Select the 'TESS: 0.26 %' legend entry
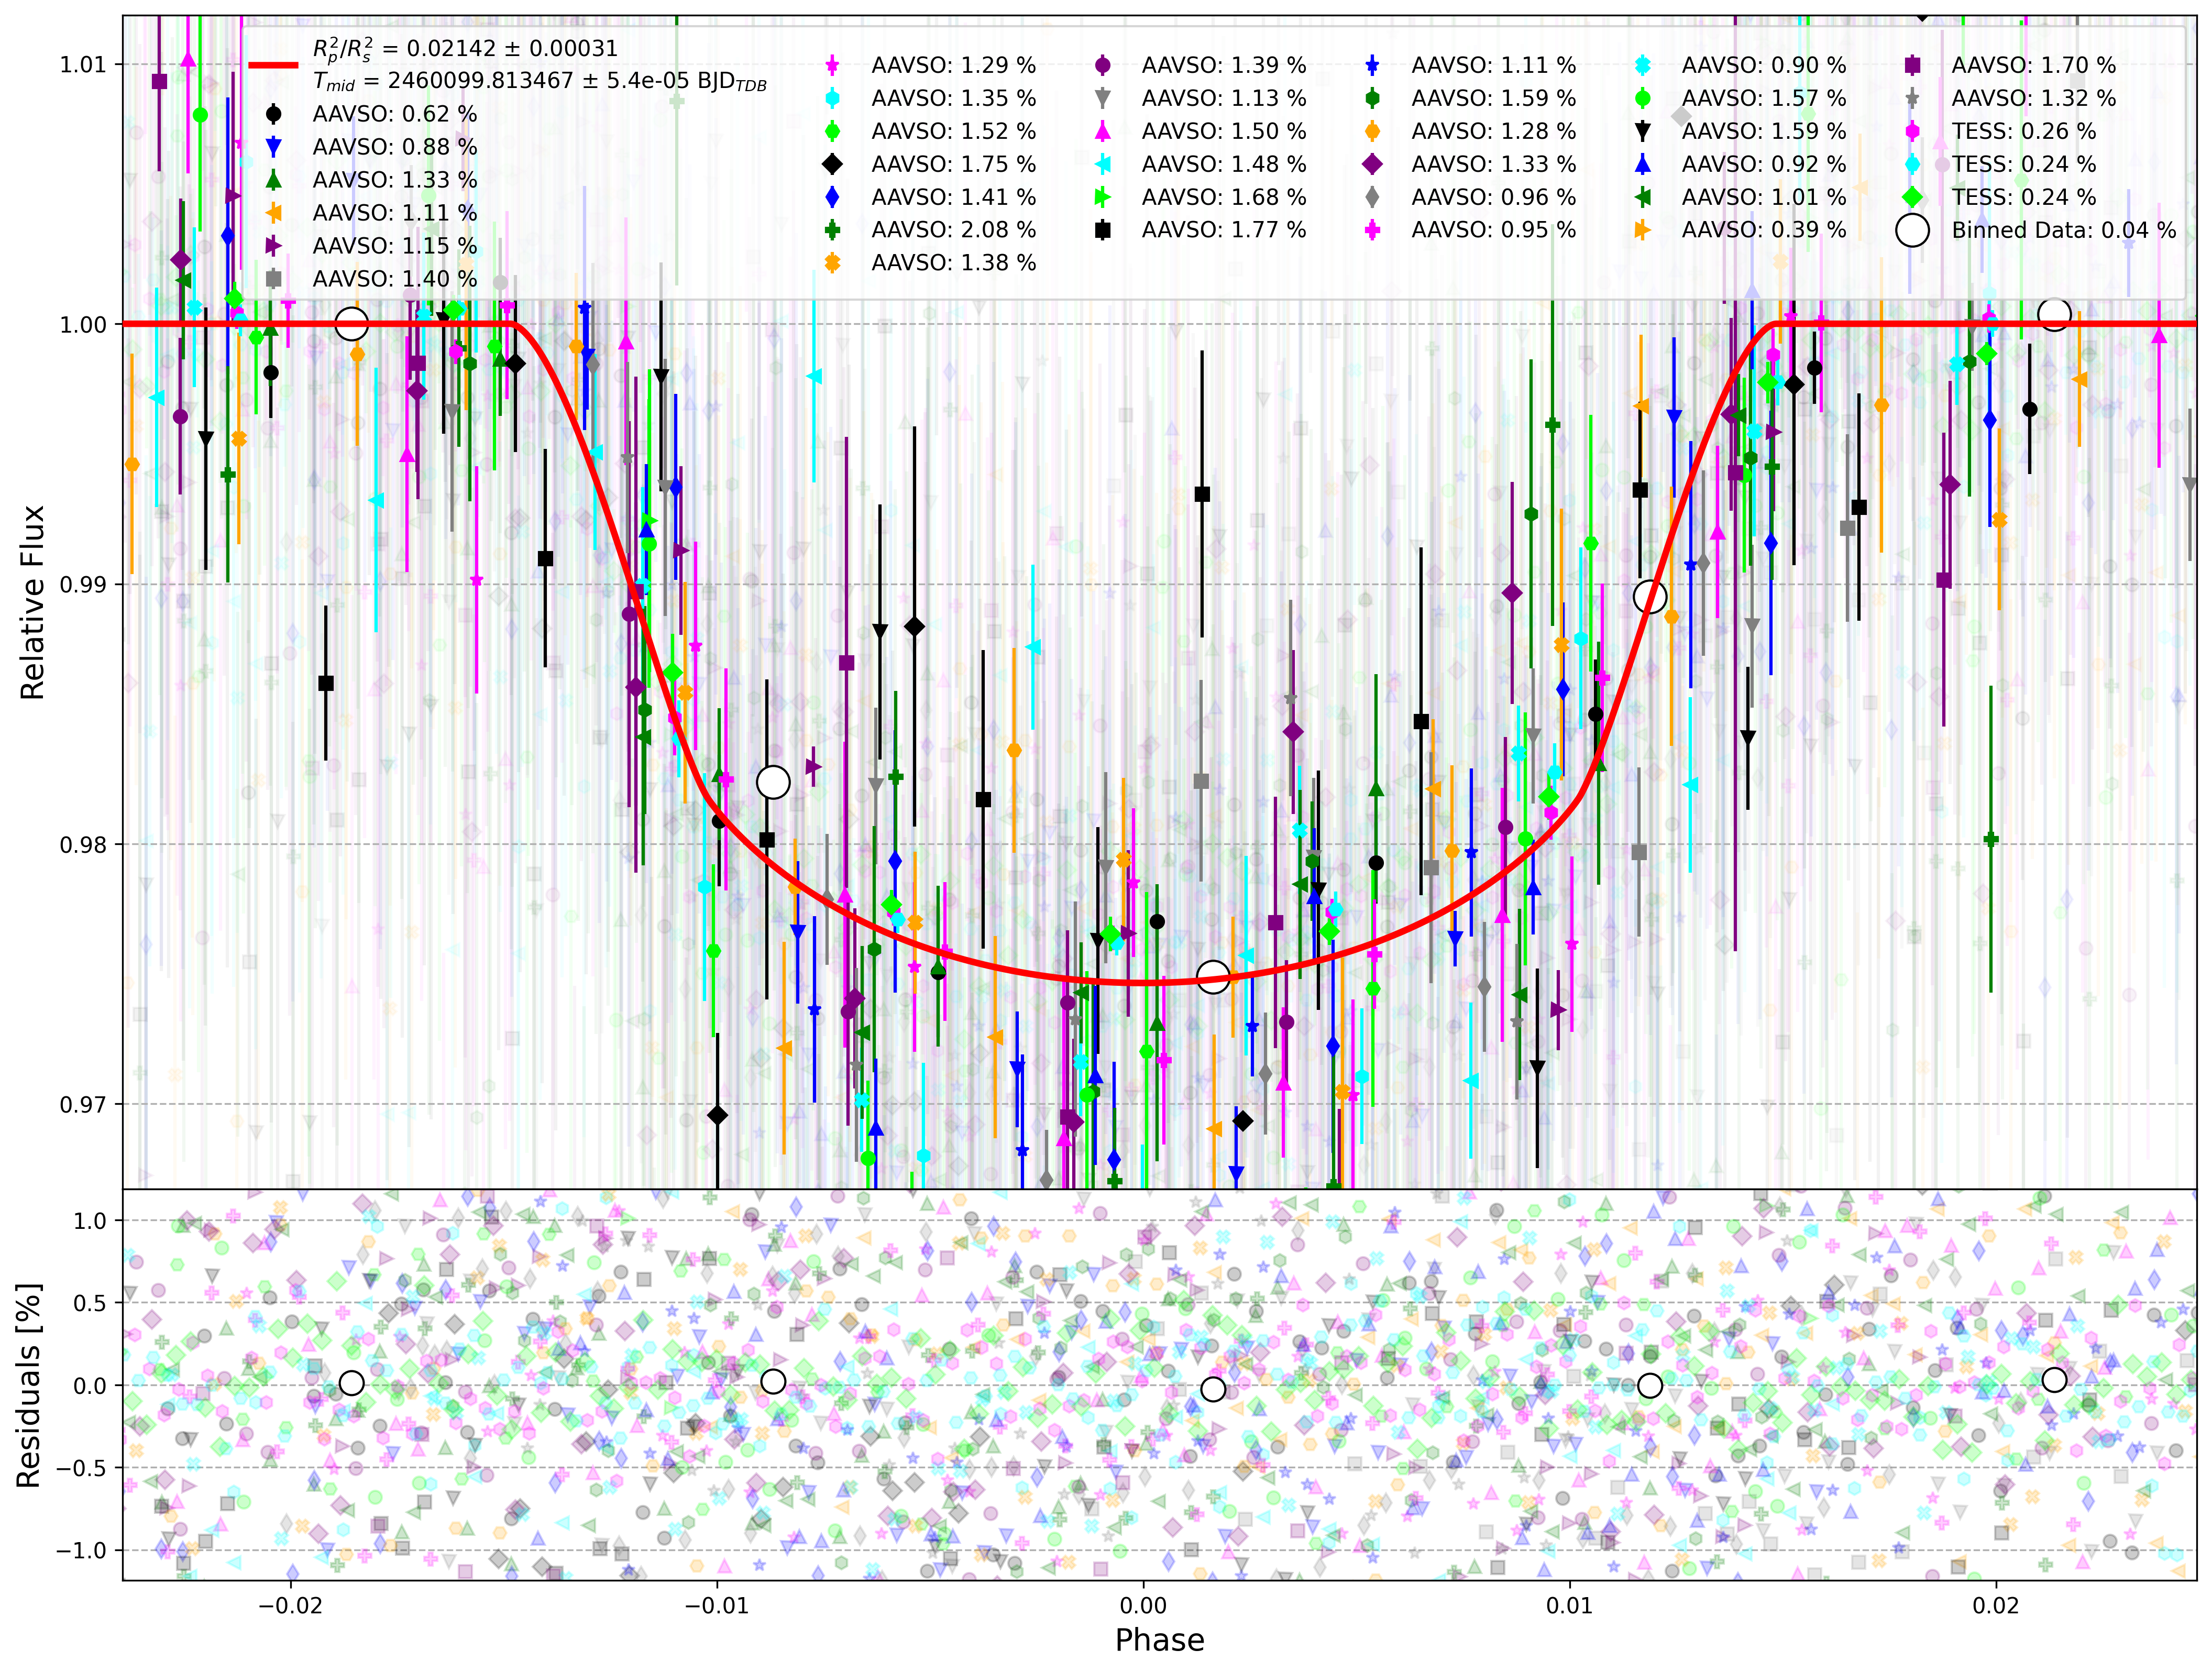 [x=2024, y=131]
